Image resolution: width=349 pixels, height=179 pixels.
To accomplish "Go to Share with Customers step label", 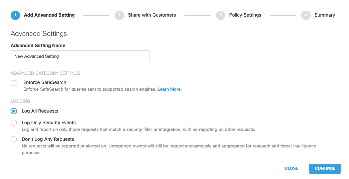I will pyautogui.click(x=152, y=15).
